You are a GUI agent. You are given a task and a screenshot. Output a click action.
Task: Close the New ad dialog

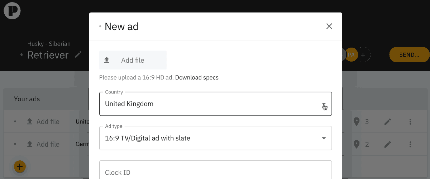(329, 26)
